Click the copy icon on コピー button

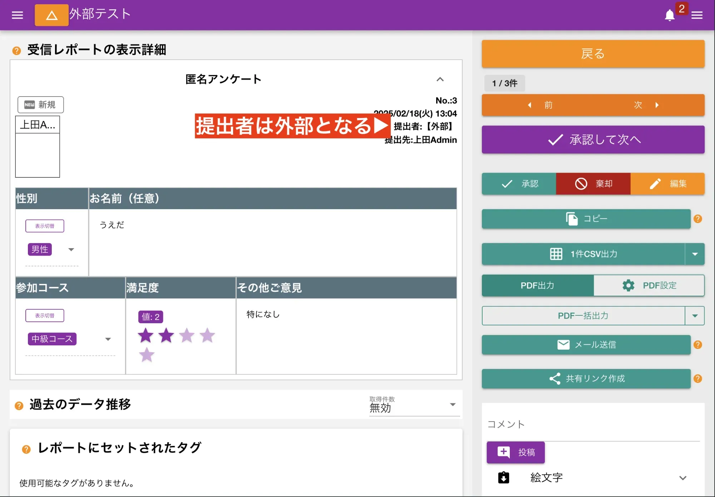point(572,219)
